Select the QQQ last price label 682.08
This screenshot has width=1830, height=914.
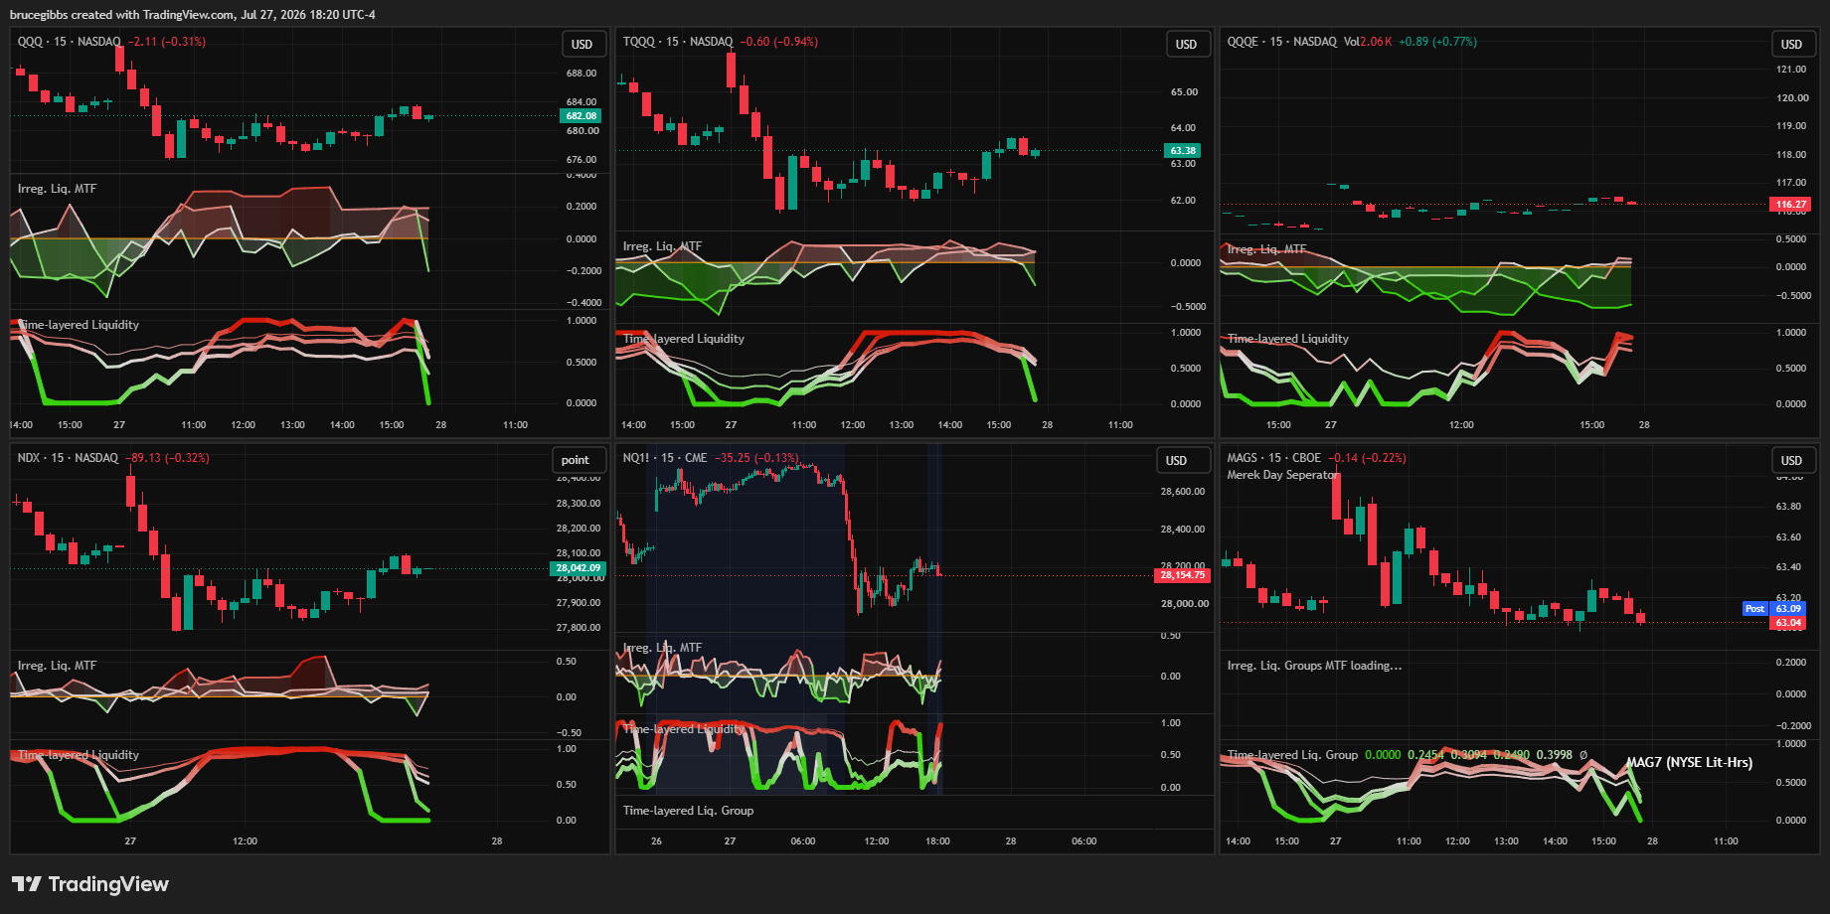582,116
